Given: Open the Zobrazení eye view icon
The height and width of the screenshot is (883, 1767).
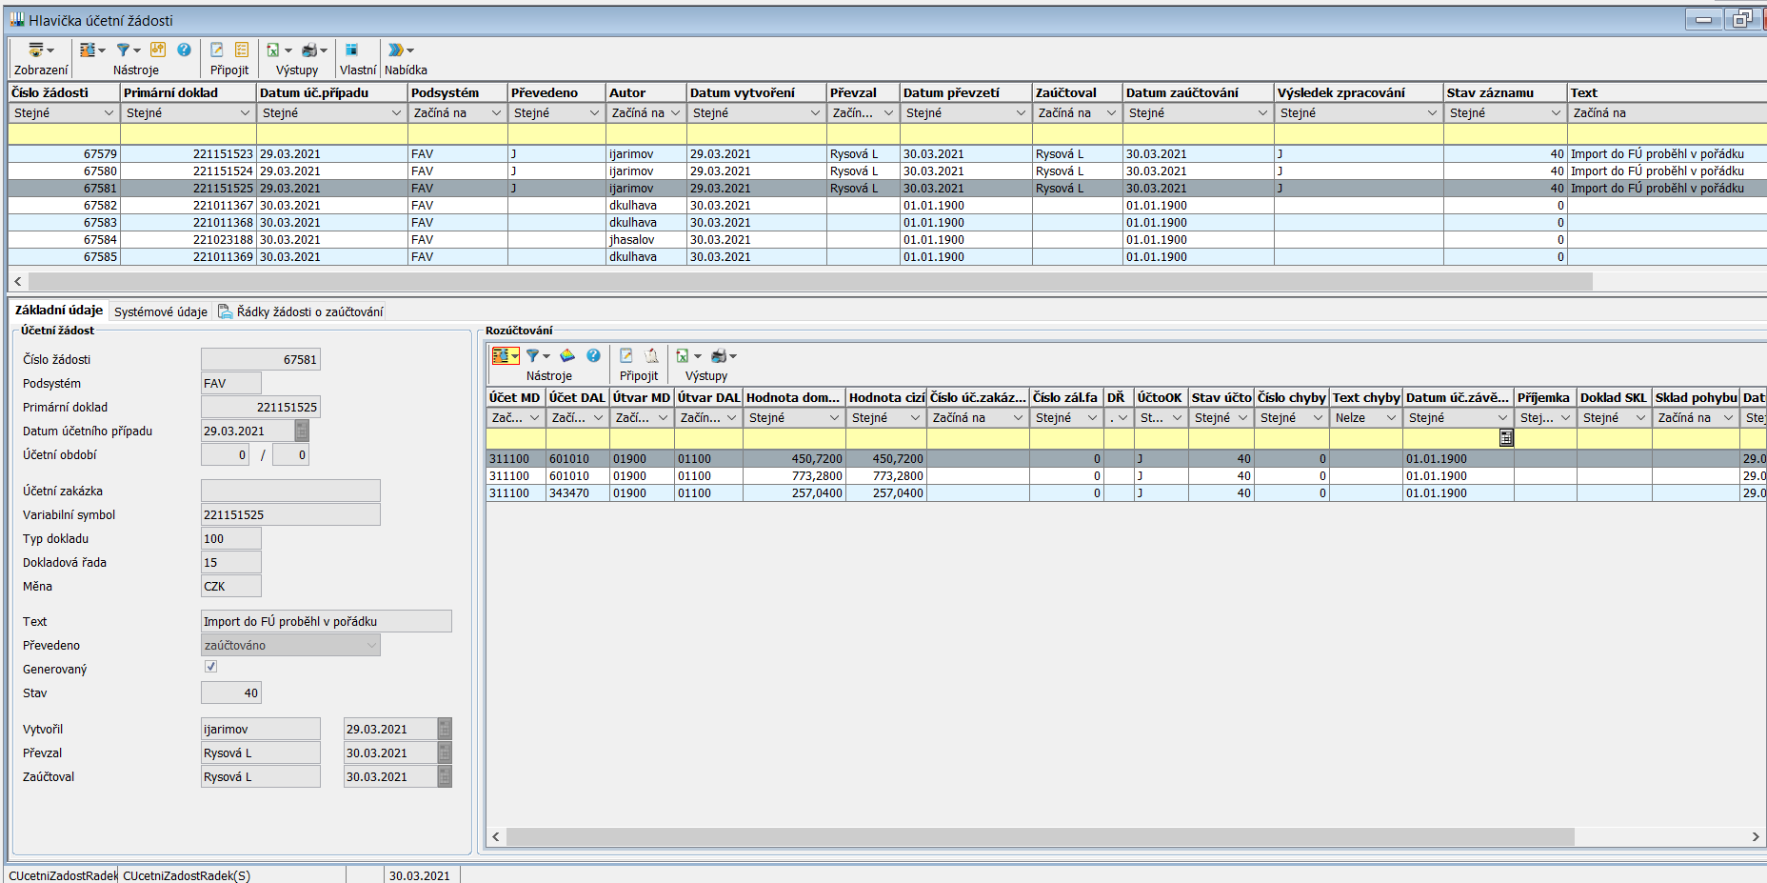Looking at the screenshot, I should [x=36, y=50].
